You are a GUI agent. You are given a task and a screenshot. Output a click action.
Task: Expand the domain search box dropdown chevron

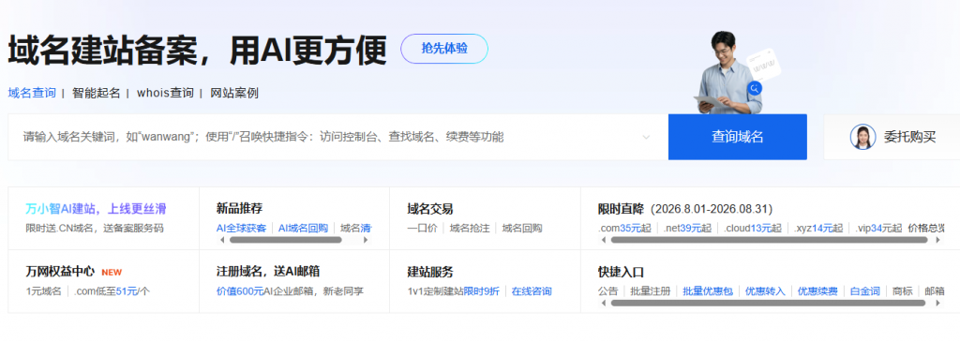point(646,137)
